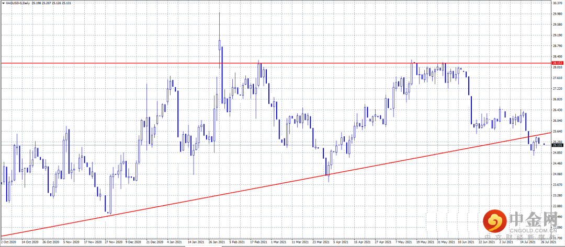Click the 26.430 price axis label
The image size is (565, 247).
point(558,110)
